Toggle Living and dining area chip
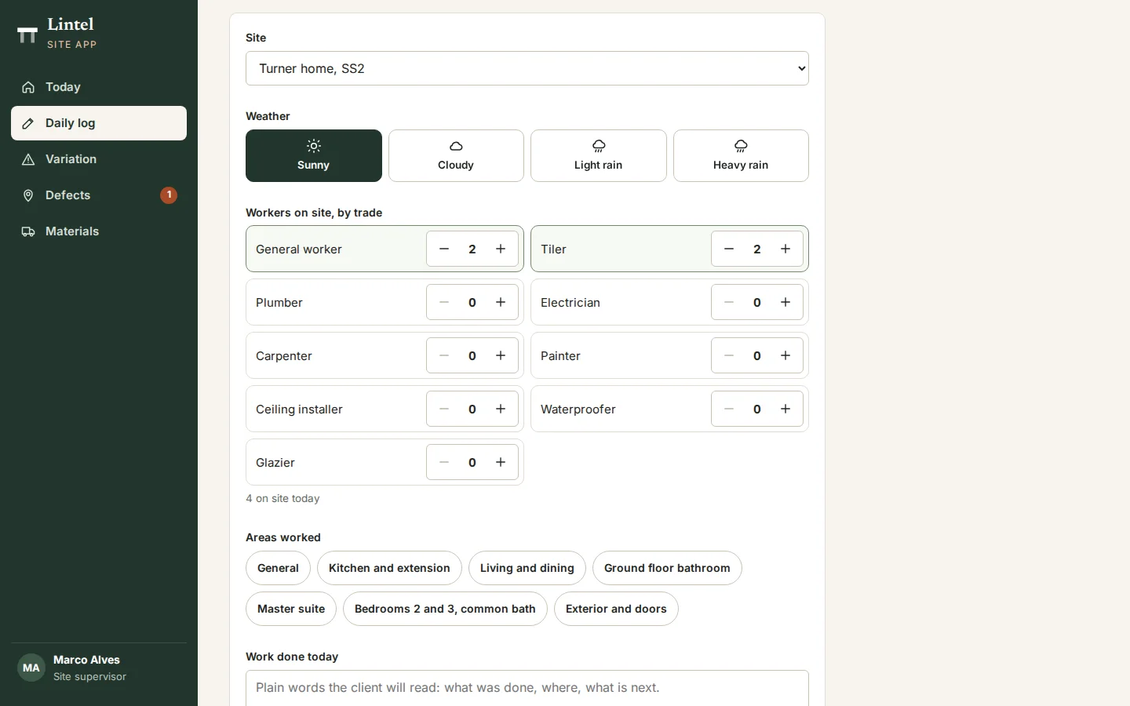The width and height of the screenshot is (1130, 706). pyautogui.click(x=527, y=568)
